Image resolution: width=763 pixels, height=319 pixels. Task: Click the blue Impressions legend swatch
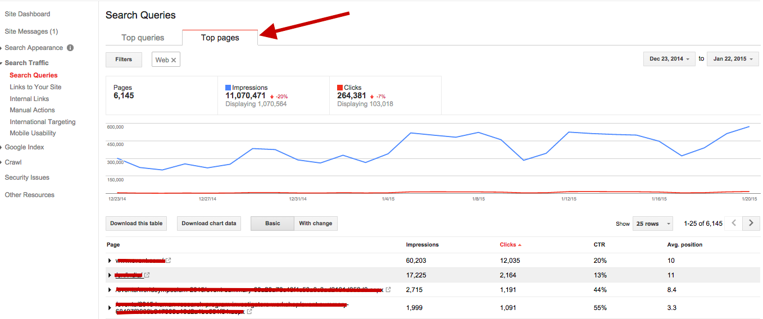pos(228,88)
